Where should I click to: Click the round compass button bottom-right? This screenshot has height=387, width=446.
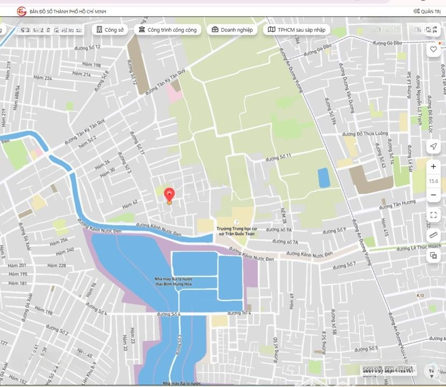point(431,370)
